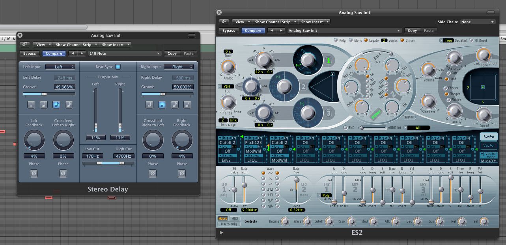Click the Left Output Mix slider

pos(95,110)
